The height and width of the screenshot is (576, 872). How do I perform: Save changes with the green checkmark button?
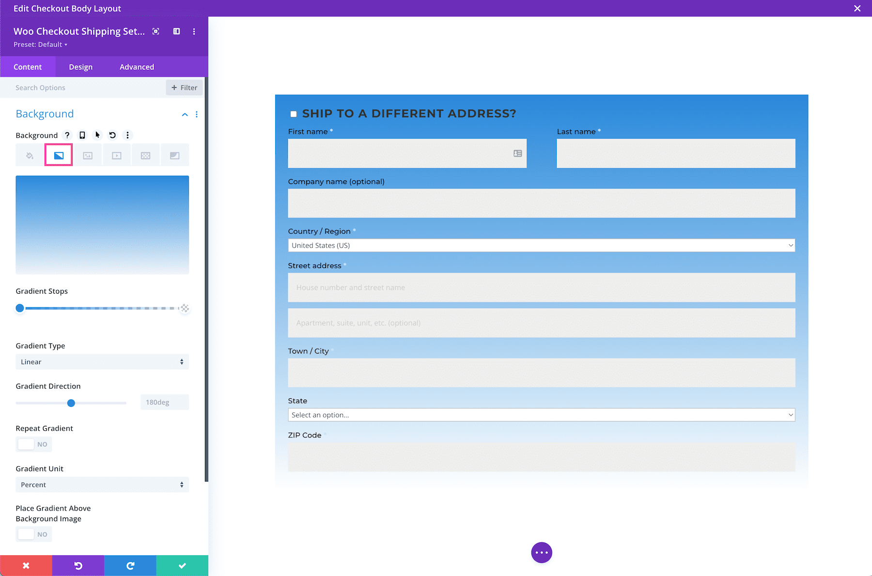182,565
